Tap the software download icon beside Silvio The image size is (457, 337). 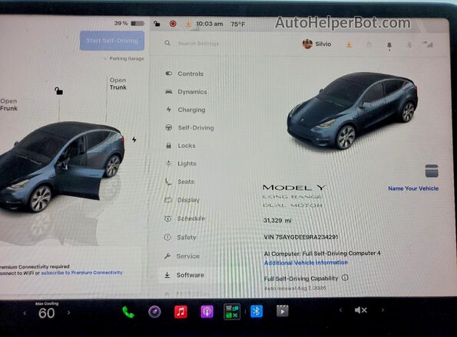click(x=349, y=44)
